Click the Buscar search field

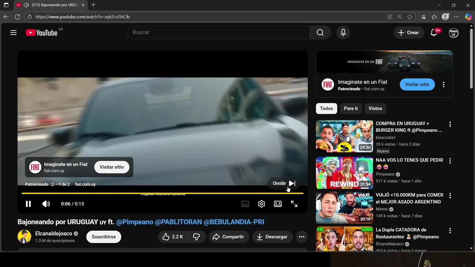(218, 33)
